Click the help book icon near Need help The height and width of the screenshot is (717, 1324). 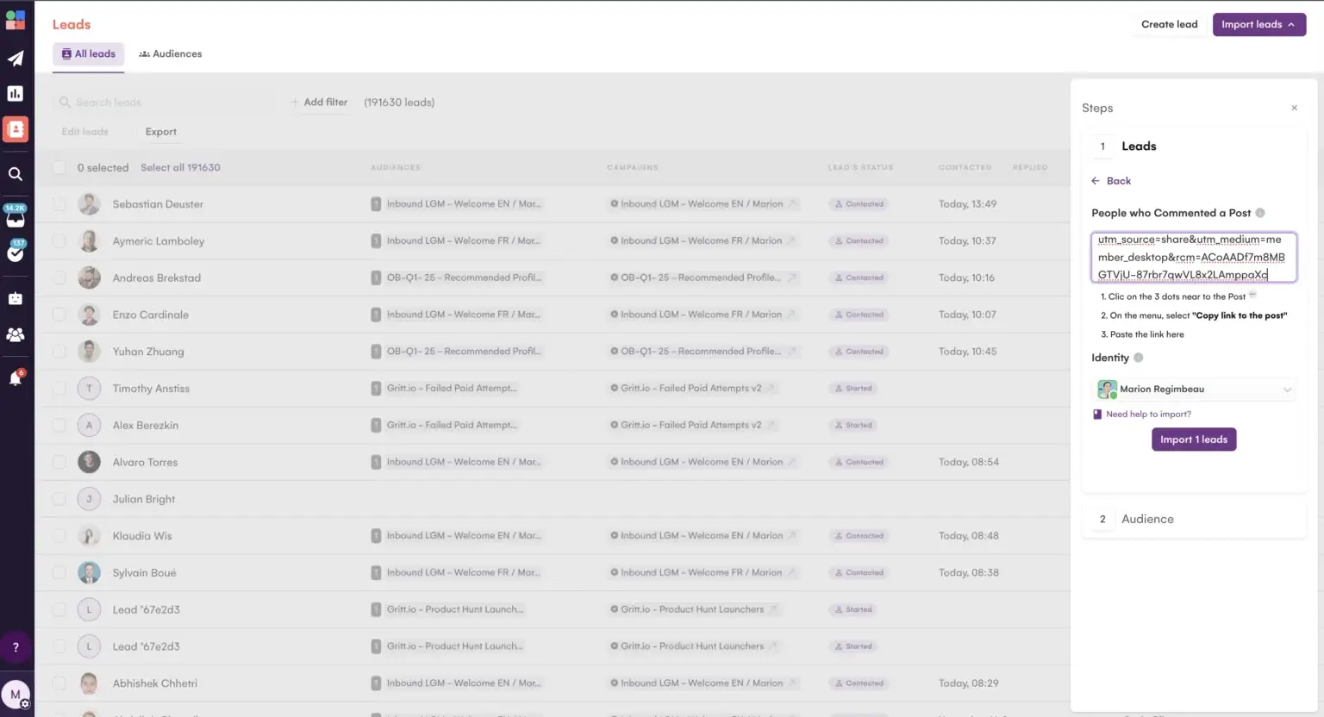coord(1097,415)
